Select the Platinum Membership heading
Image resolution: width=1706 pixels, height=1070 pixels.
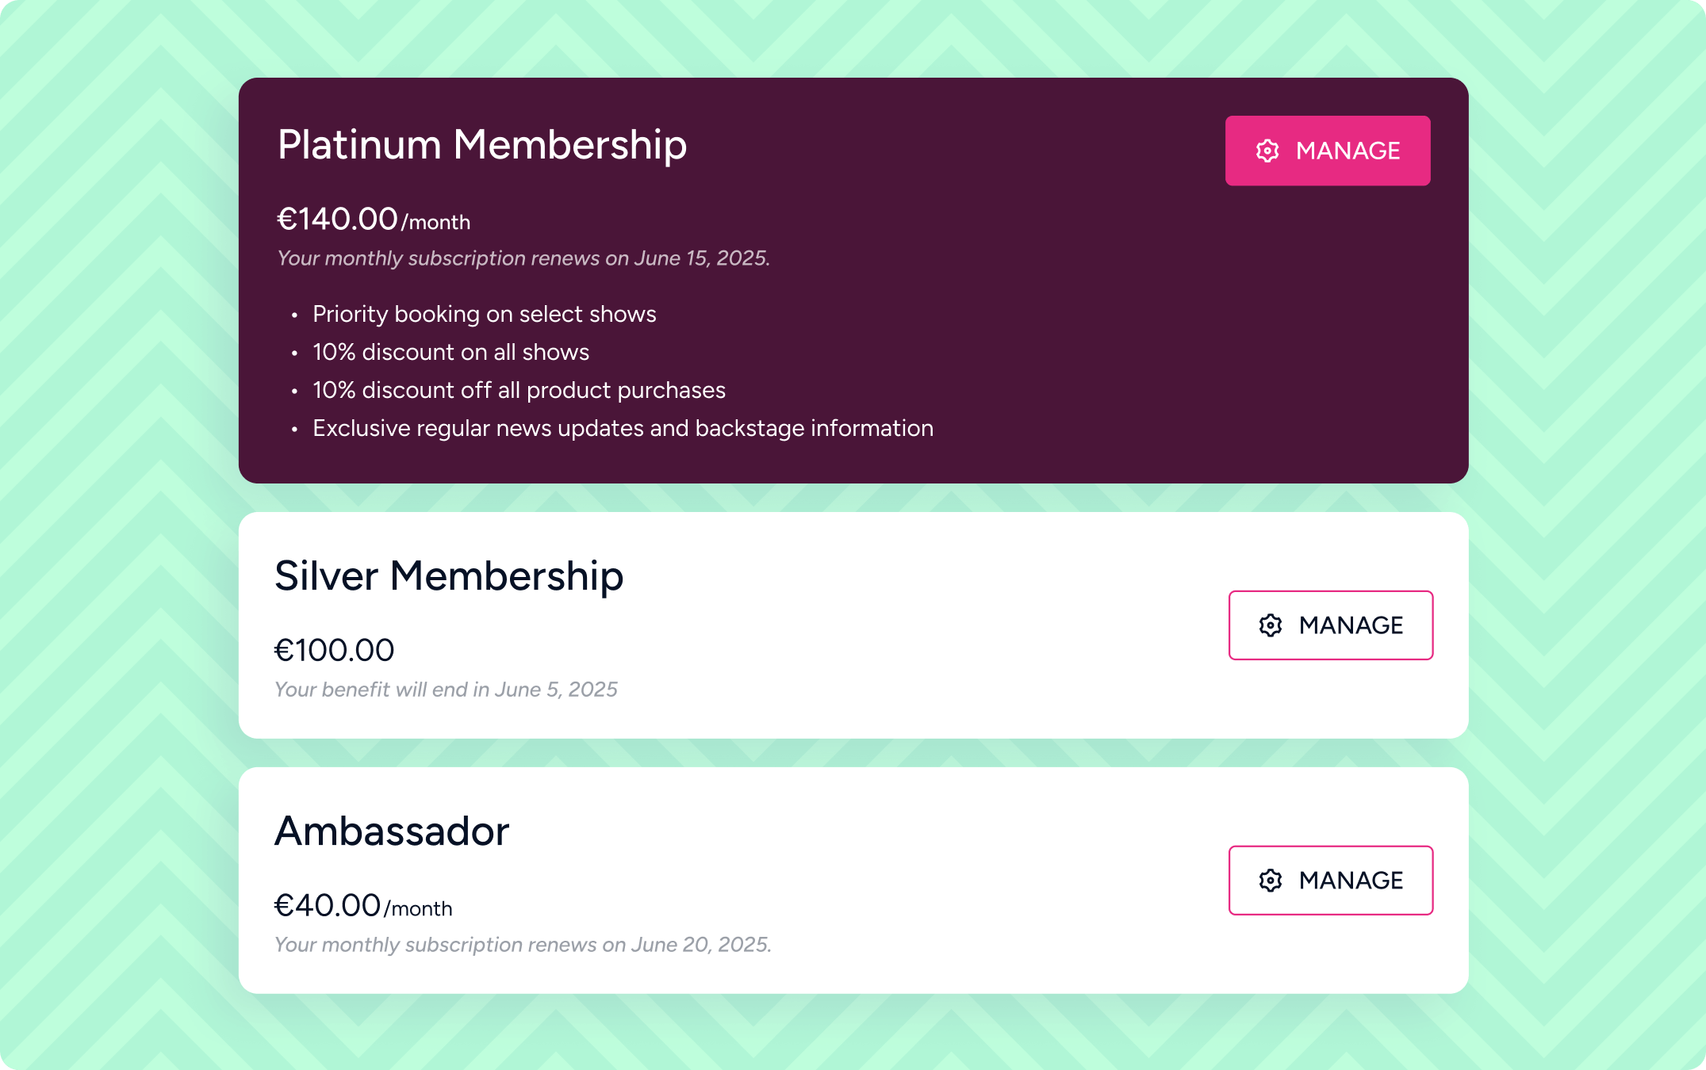[x=481, y=145]
